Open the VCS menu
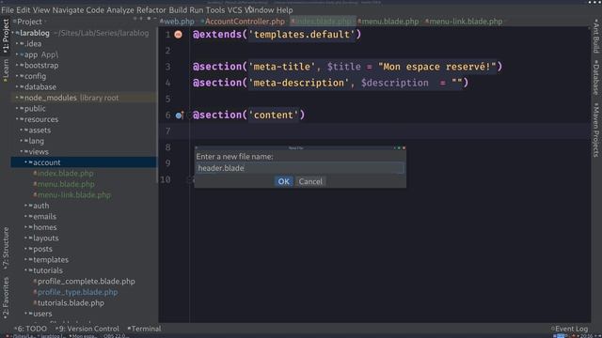Screen dimensions: 602x338 234,10
